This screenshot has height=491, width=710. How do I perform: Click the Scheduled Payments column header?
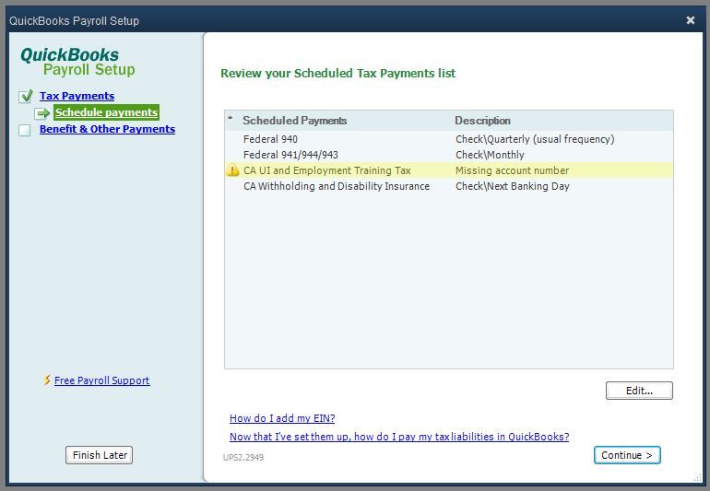[295, 121]
